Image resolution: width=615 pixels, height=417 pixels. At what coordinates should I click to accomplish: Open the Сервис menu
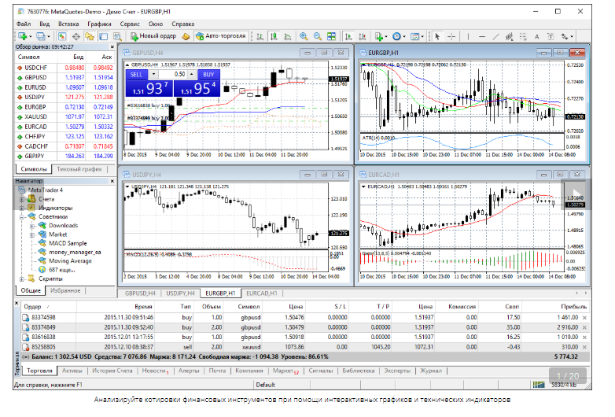coord(131,24)
